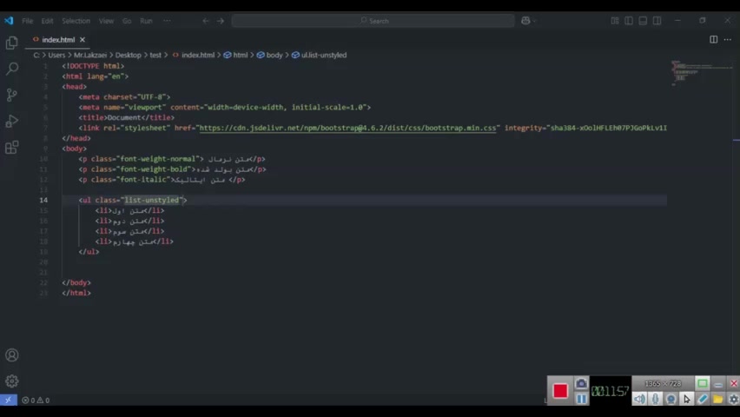740x417 pixels.
Task: Click the code minimap preview
Action: (702, 73)
